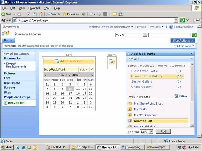Click the Recycle Bin icon
The image size is (202, 151).
click(6, 103)
